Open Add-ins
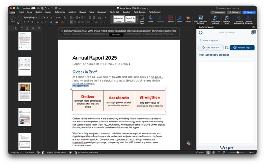The height and width of the screenshot is (165, 265). (x=170, y=19)
